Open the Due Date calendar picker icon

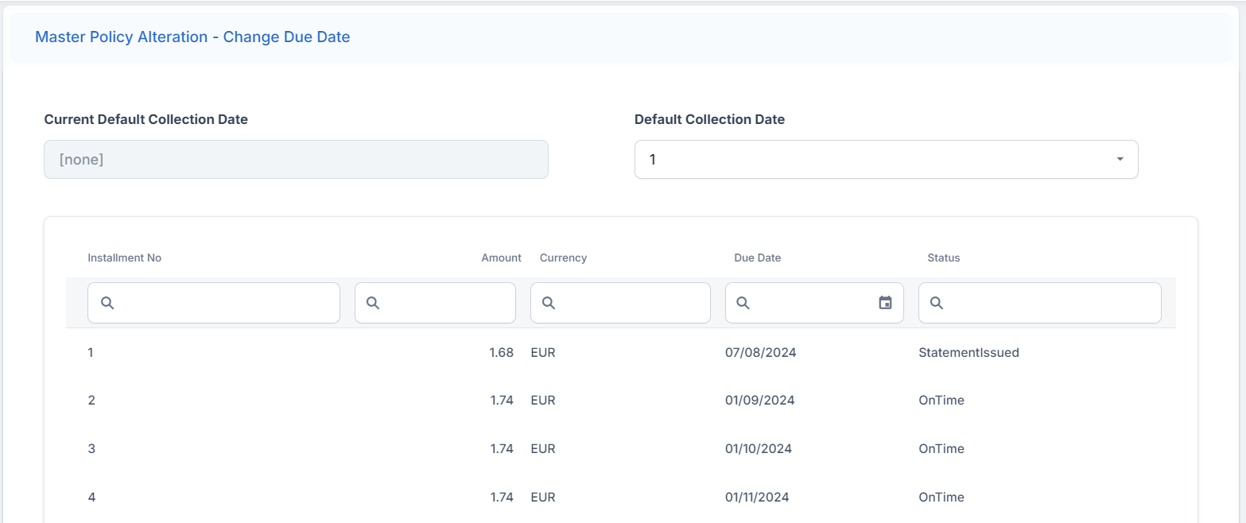coord(885,303)
